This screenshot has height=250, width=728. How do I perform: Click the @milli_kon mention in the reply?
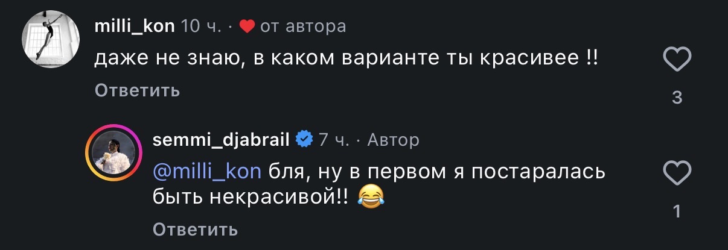click(x=208, y=172)
